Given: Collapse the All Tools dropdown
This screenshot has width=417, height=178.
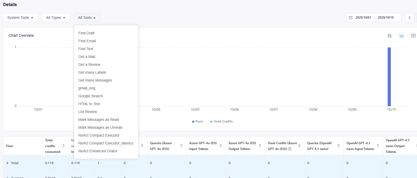Looking at the screenshot, I should point(87,18).
